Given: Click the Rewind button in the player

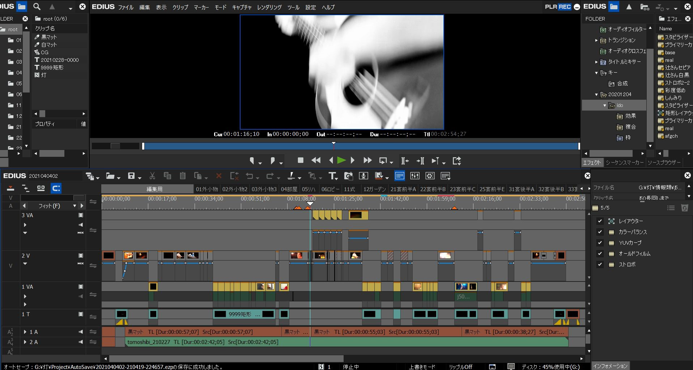Looking at the screenshot, I should click(x=316, y=160).
